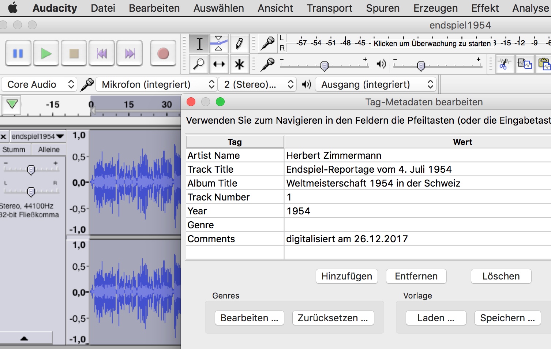
Task: Click the green timeline playhead triangle button
Action: [12, 105]
